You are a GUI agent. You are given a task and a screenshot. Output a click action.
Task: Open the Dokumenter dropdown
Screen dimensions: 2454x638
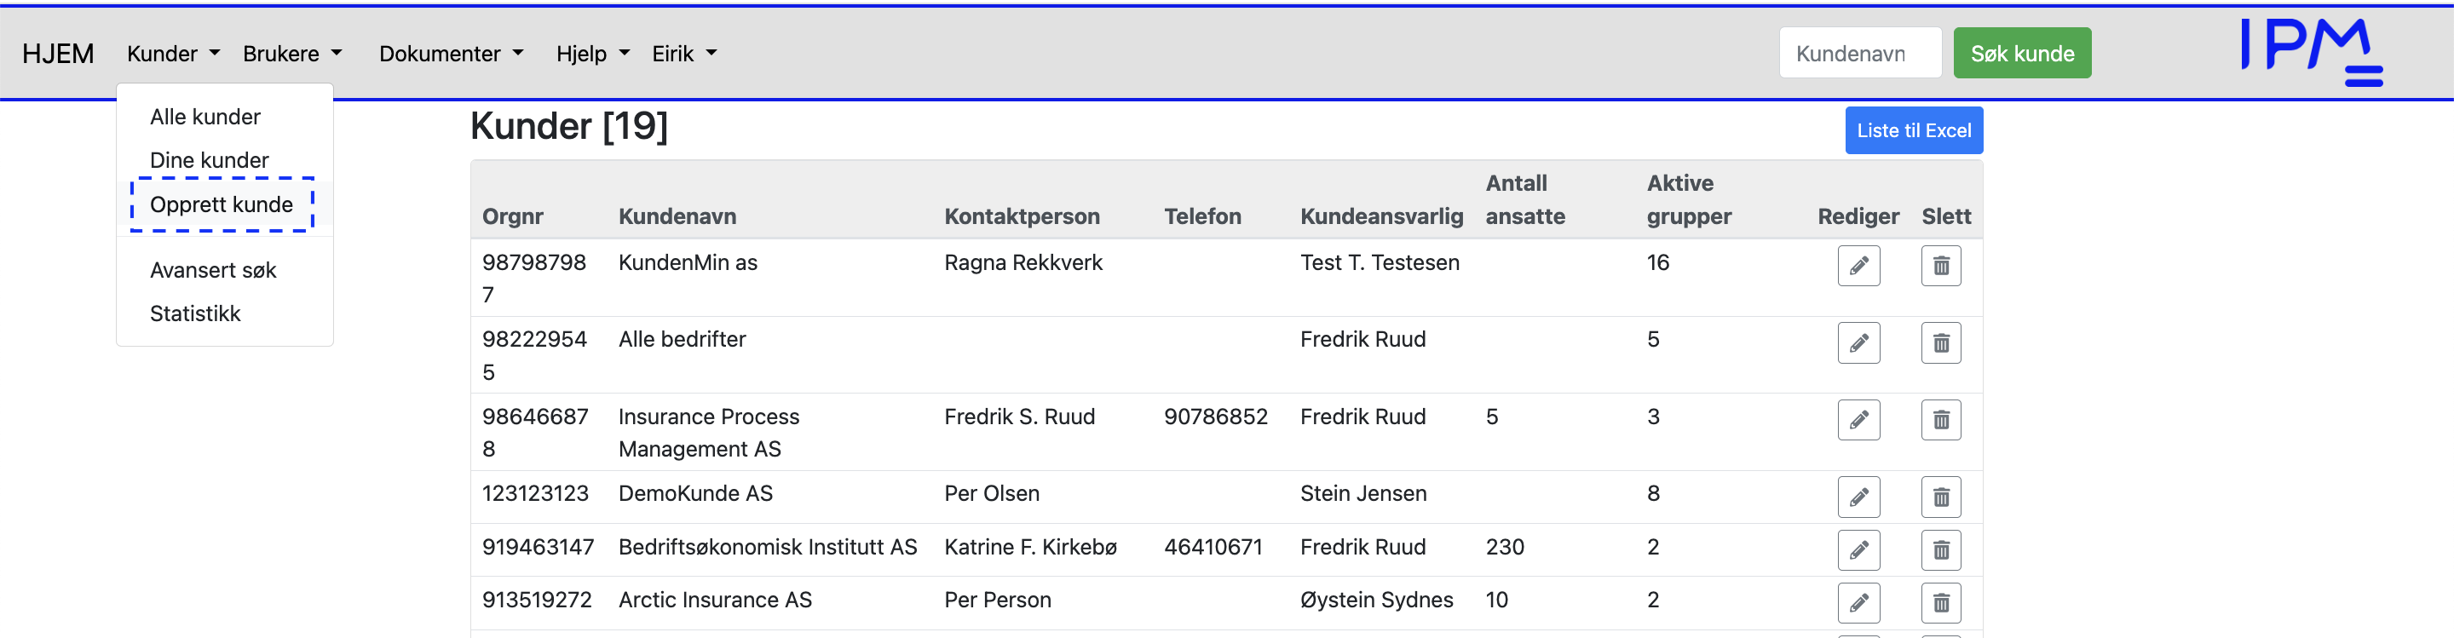point(451,55)
